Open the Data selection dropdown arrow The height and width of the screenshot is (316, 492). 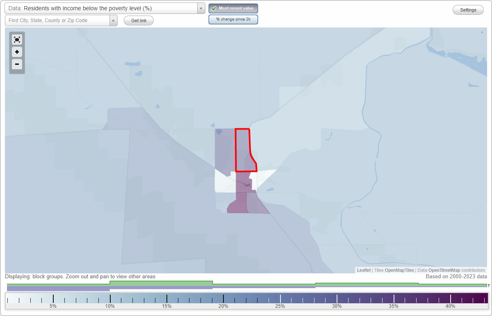200,8
